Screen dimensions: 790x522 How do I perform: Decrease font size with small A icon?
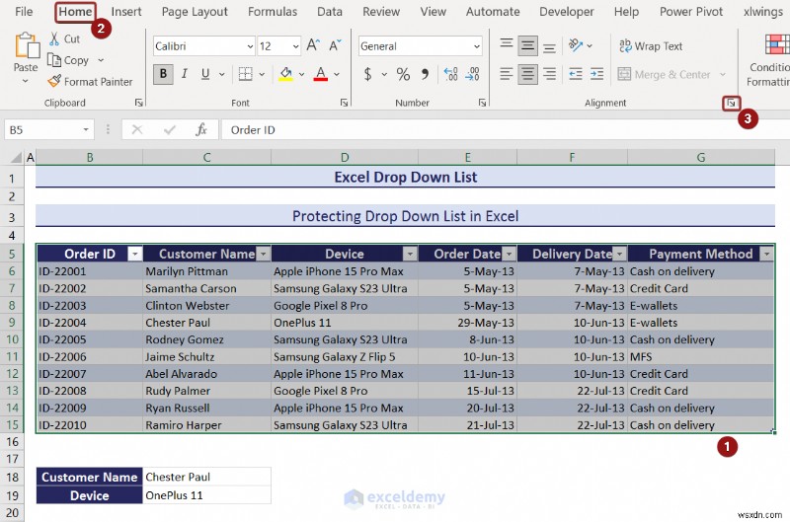pos(335,45)
